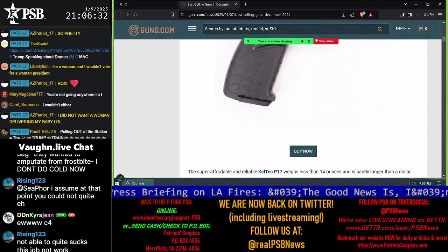Reload the guns.com page
The height and width of the screenshot is (252, 448).
click(x=135, y=15)
